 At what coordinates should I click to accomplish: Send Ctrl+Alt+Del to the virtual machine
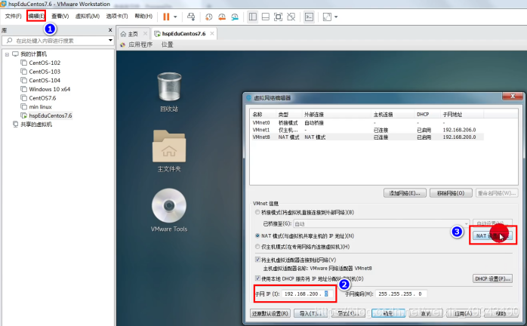click(191, 17)
